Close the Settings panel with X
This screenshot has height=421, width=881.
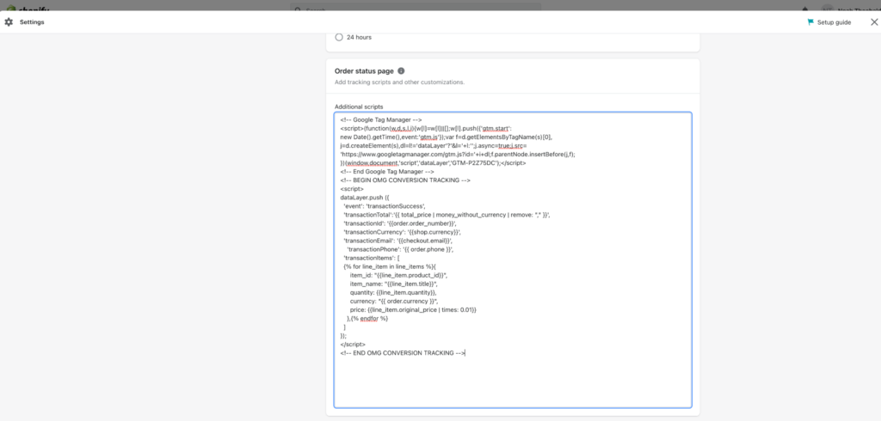click(874, 21)
